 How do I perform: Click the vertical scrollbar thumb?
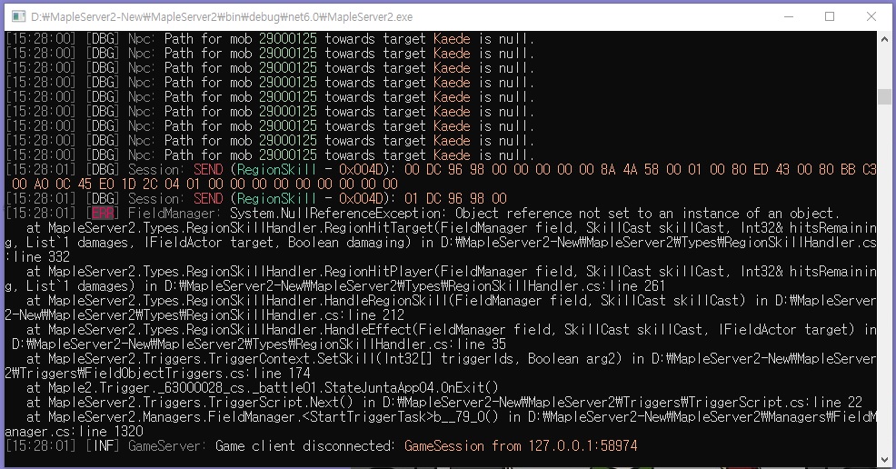884,96
